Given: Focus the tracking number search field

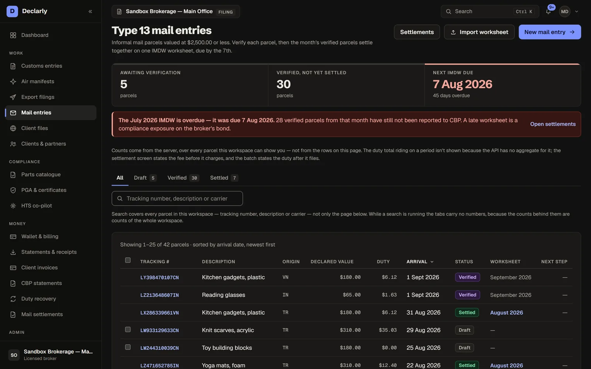Looking at the screenshot, I should tap(177, 199).
